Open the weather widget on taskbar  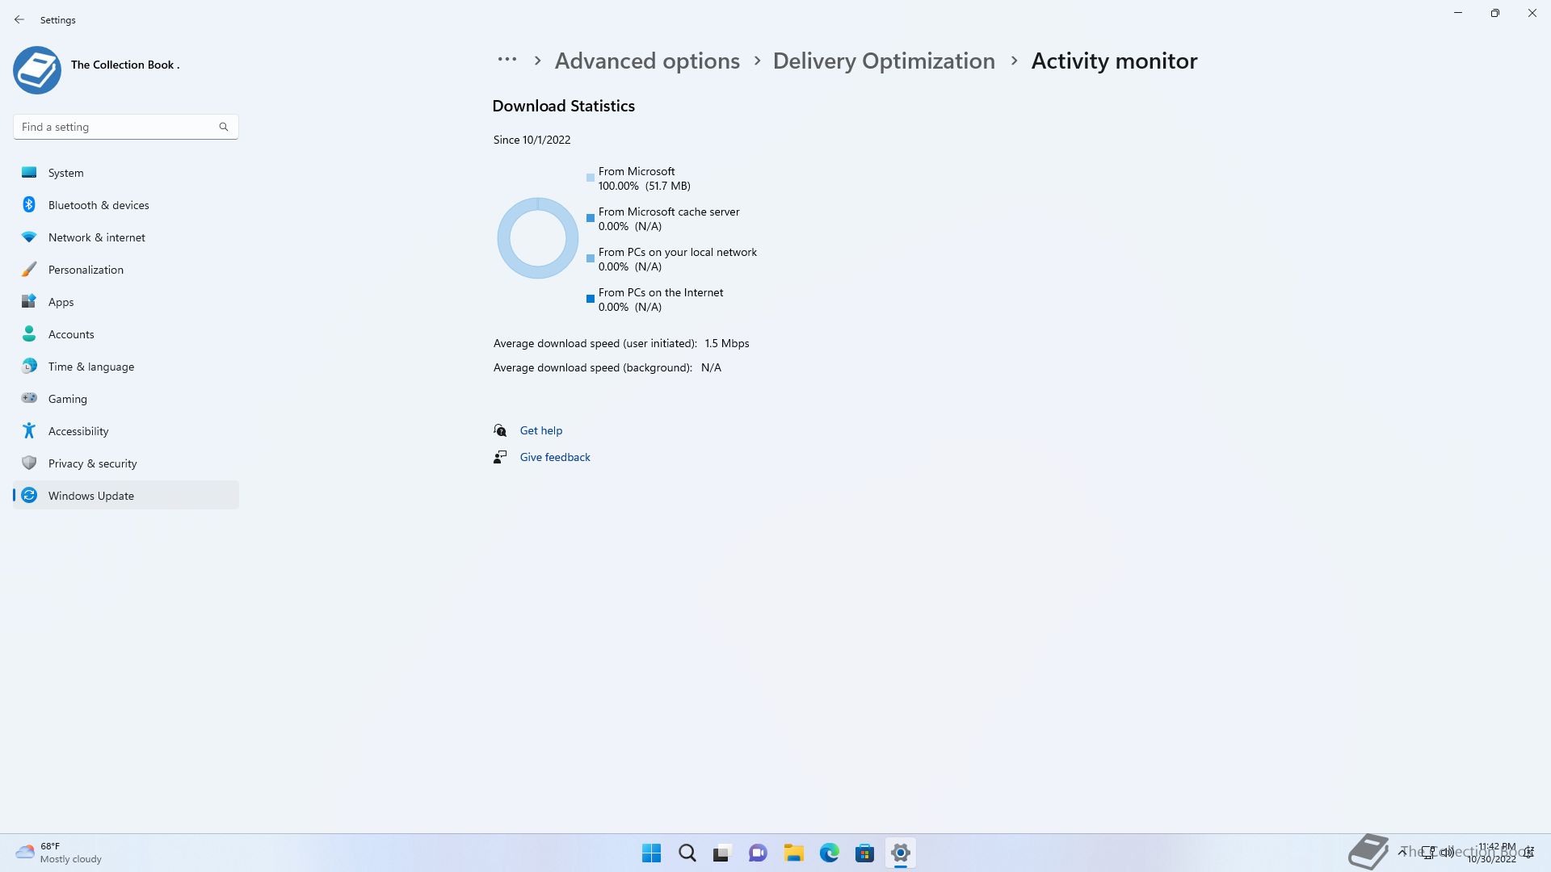[x=58, y=853]
